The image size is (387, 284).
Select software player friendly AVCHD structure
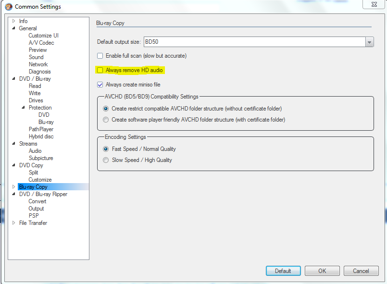point(106,120)
